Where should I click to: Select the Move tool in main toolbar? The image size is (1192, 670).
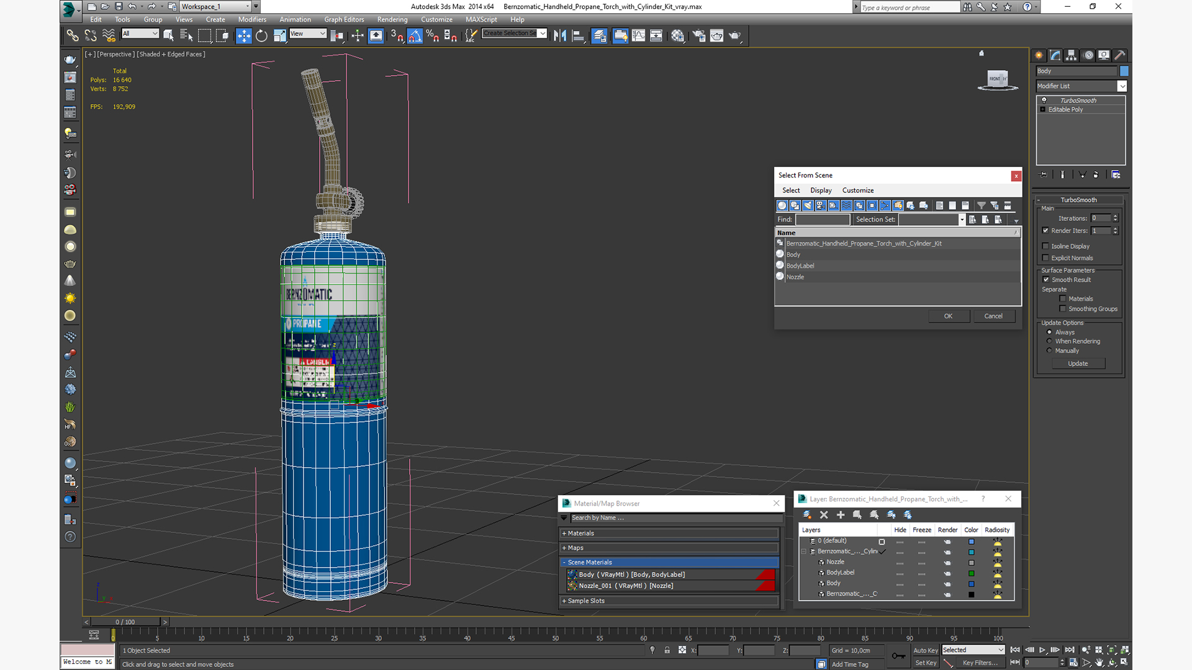tap(244, 36)
